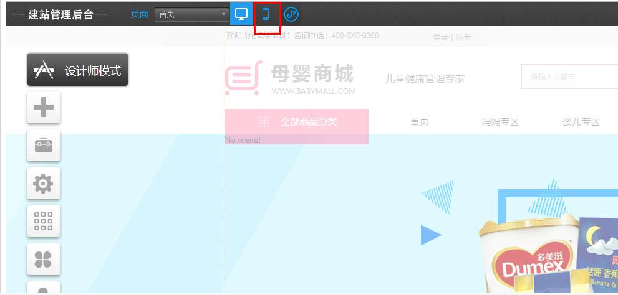
Task: Open the 首页 page dropdown
Action: pyautogui.click(x=193, y=14)
